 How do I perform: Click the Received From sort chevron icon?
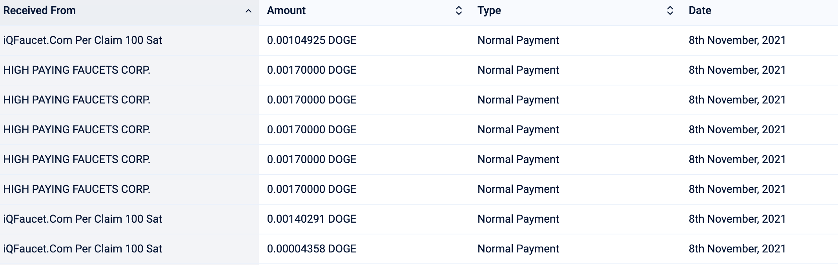[x=248, y=11]
